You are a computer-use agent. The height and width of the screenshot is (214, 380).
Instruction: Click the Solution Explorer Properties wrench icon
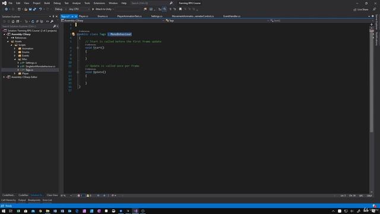pyautogui.click(x=52, y=21)
